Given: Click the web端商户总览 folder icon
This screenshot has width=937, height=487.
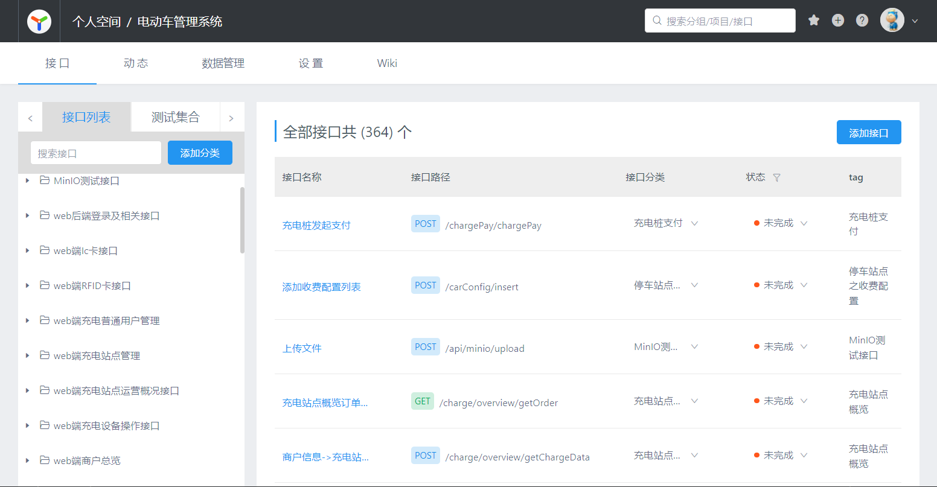Looking at the screenshot, I should [x=44, y=460].
